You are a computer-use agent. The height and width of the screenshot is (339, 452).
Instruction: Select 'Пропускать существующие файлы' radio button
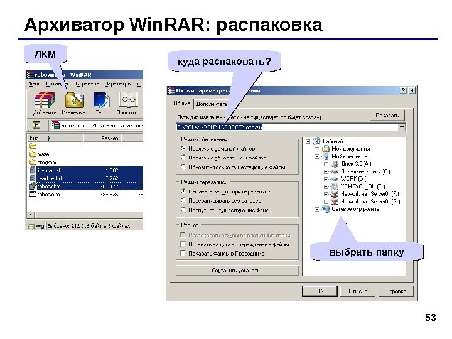(x=183, y=210)
